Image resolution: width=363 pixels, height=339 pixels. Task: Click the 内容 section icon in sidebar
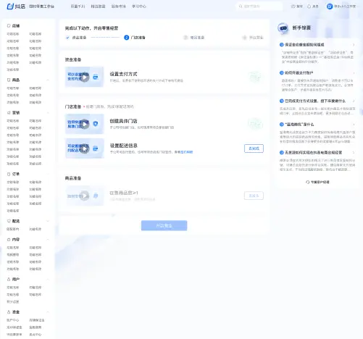pos(9,240)
